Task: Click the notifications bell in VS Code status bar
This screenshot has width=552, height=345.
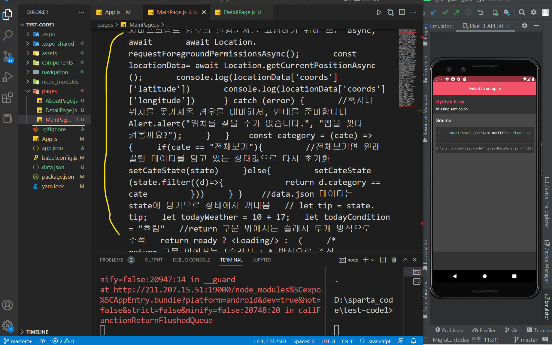Action: 414,341
